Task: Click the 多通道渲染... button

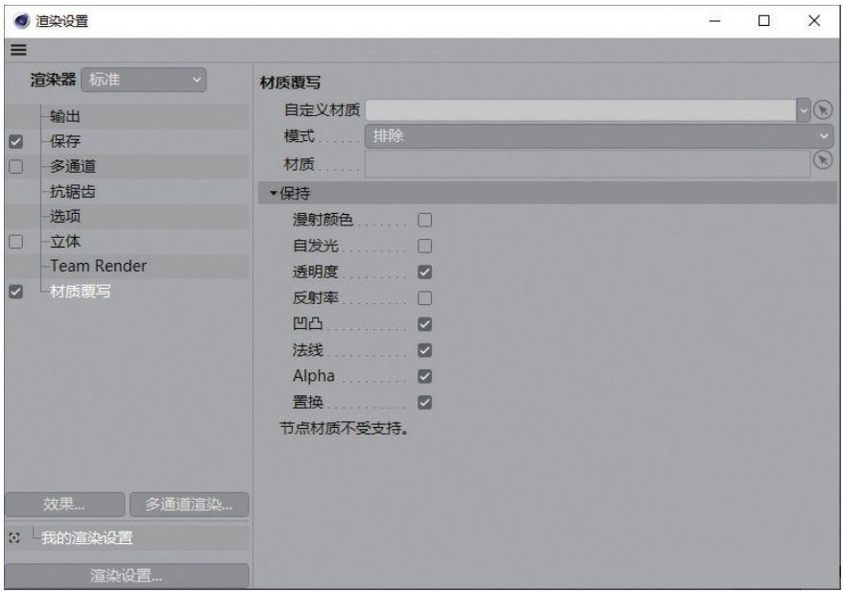Action: [x=189, y=505]
